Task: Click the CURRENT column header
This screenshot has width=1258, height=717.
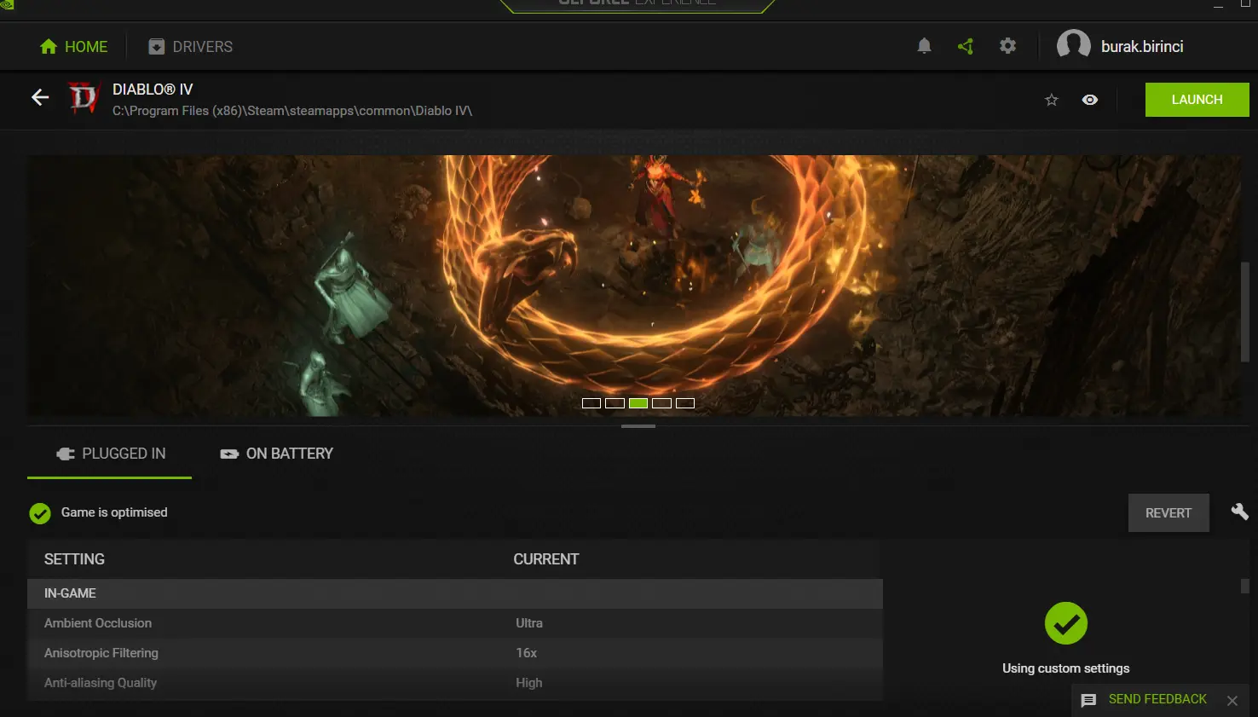Action: tap(545, 559)
